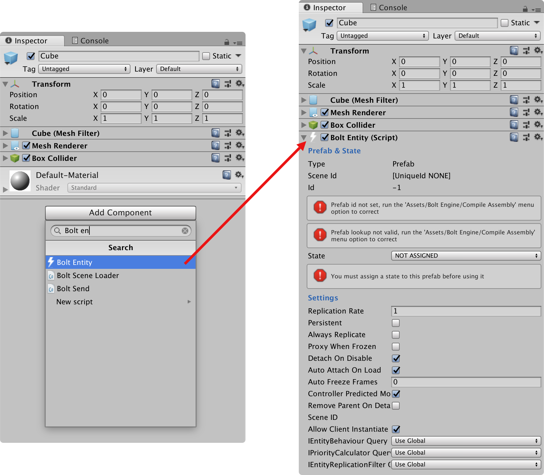Enable Always Replicate checkbox
Image resolution: width=544 pixels, height=475 pixels.
pyautogui.click(x=396, y=335)
